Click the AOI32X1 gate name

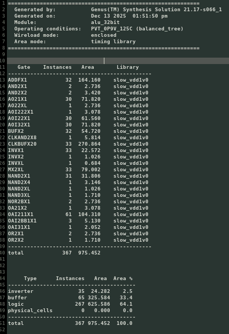(19, 125)
